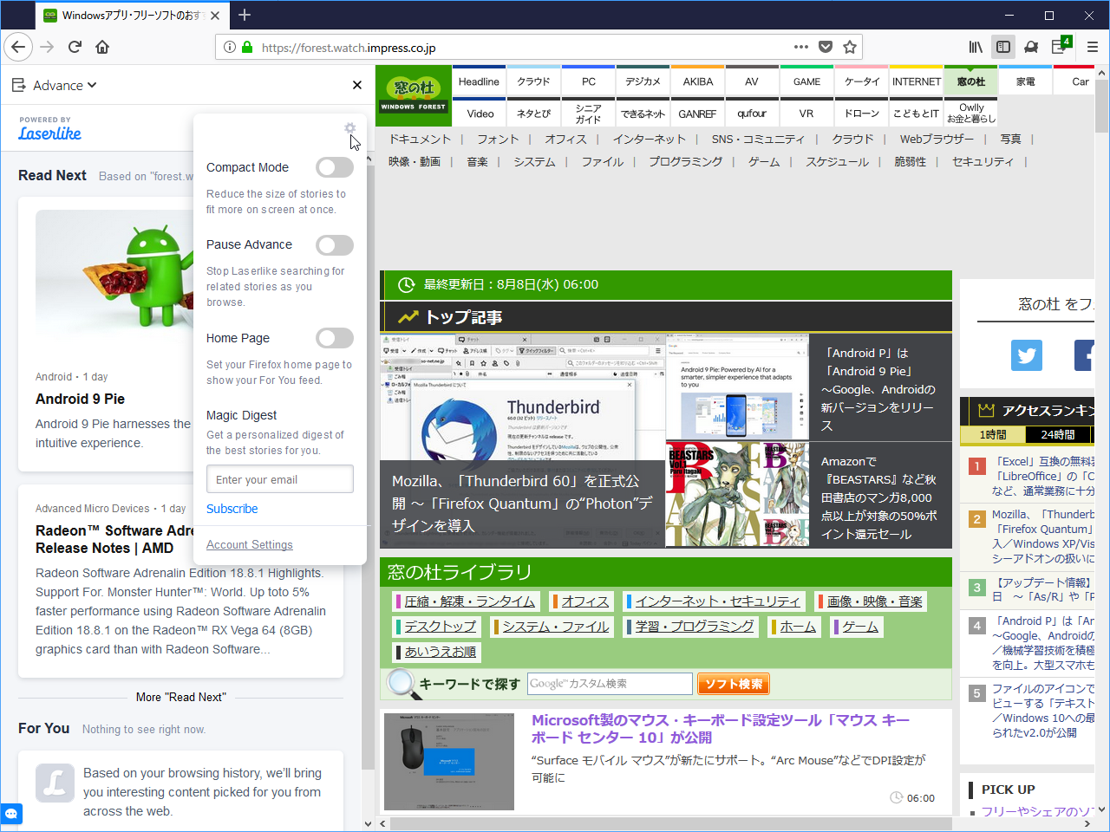This screenshot has width=1110, height=832.
Task: Click More "Read Next" in the sidebar
Action: 181,697
